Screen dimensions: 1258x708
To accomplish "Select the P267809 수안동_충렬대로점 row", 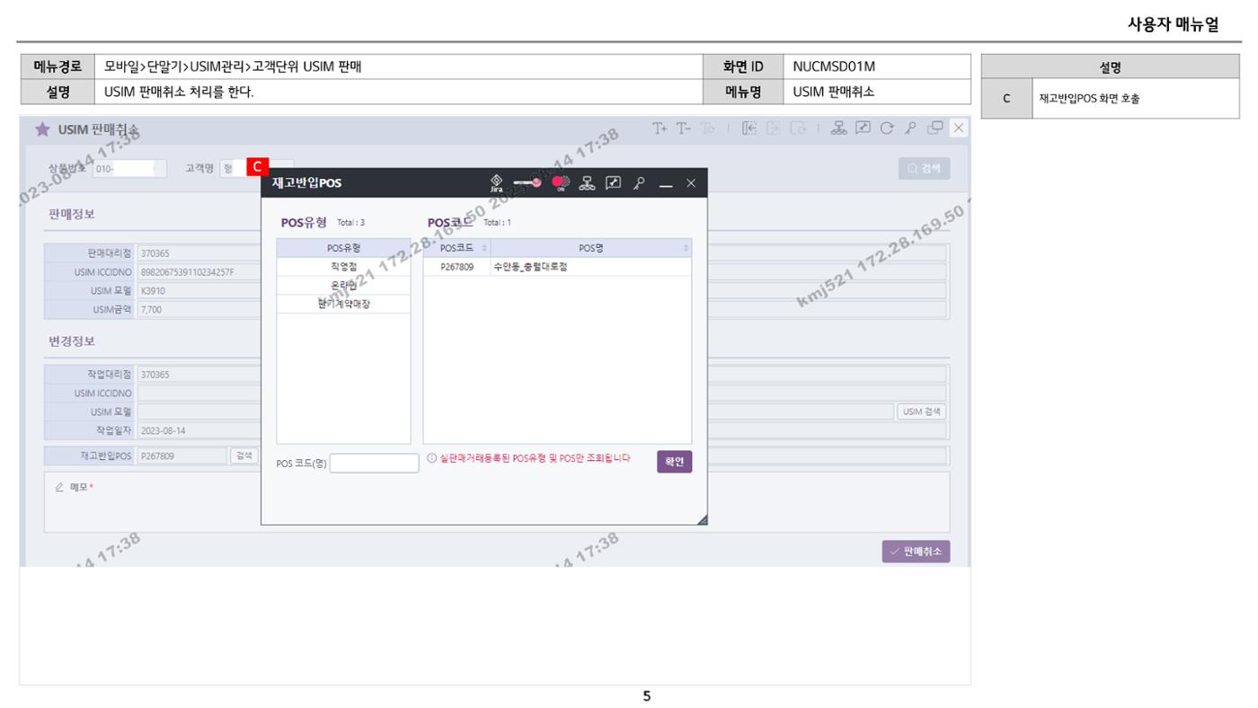I will [557, 267].
